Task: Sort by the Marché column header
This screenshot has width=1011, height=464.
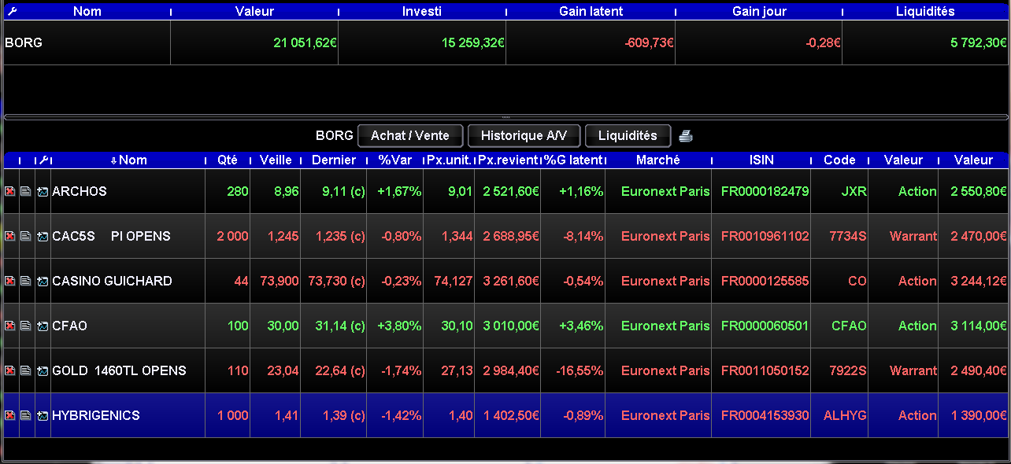Action: pyautogui.click(x=658, y=160)
